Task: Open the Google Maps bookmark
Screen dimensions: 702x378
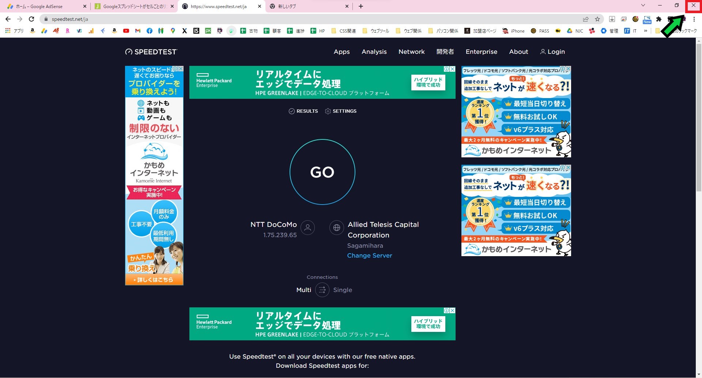Action: point(173,31)
